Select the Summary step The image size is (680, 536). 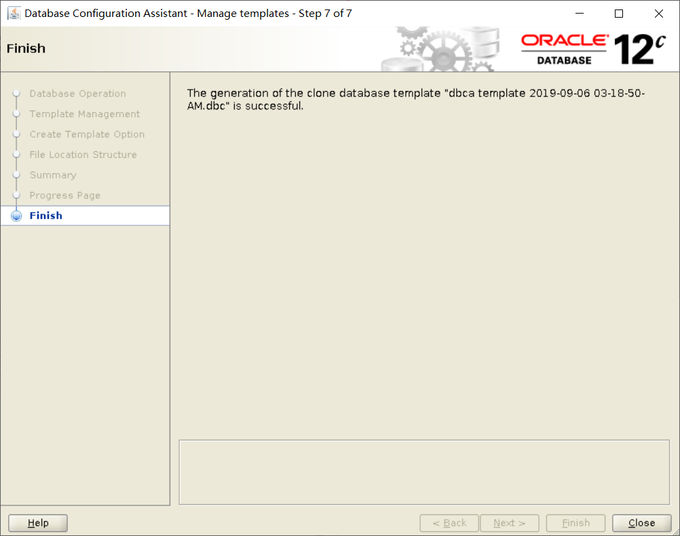[x=54, y=175]
